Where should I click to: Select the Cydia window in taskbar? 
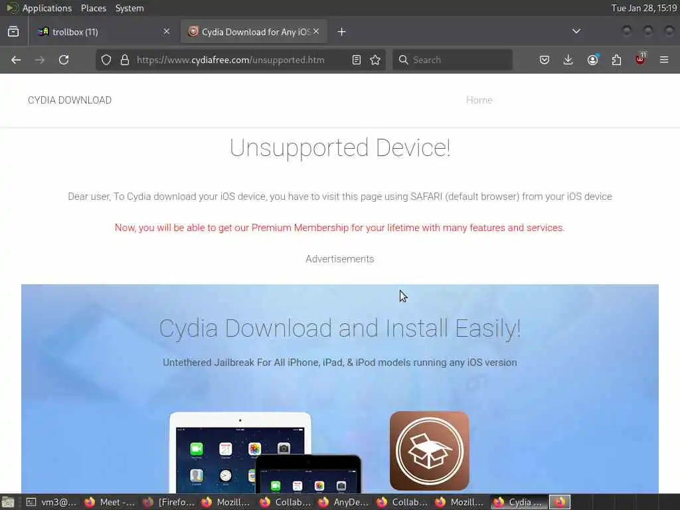519,502
